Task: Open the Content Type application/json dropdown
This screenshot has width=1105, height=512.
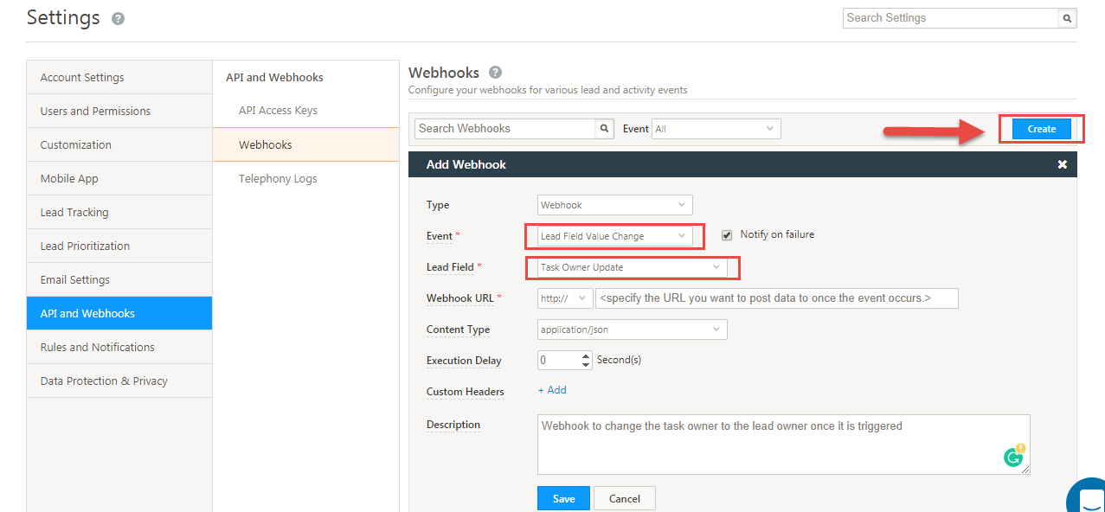Action: (632, 330)
